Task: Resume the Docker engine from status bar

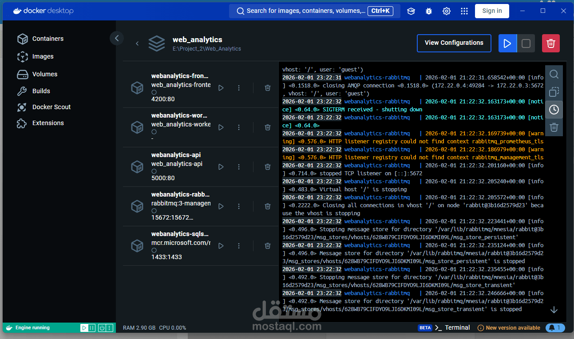Action: 84,328
